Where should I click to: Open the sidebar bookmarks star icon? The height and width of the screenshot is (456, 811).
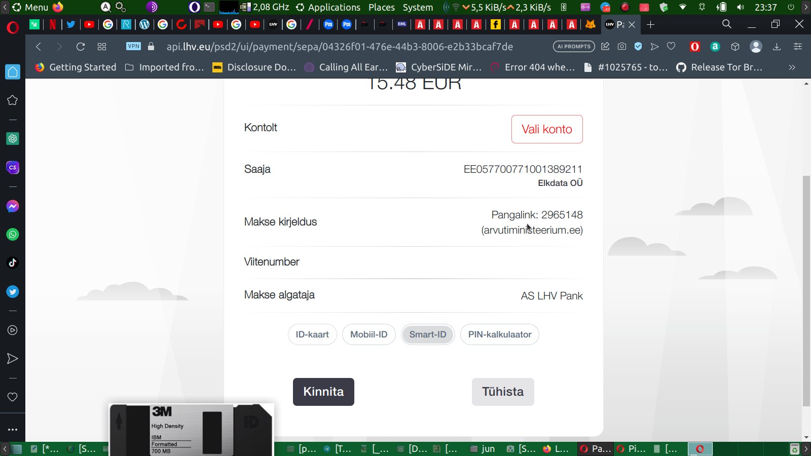click(13, 100)
